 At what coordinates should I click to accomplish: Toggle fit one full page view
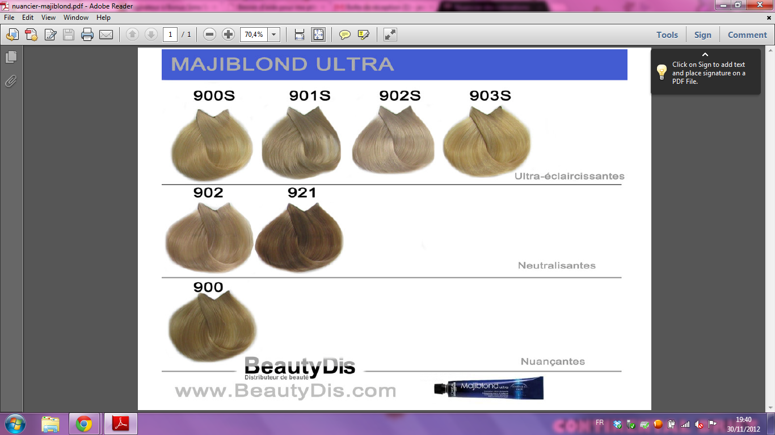pos(318,35)
